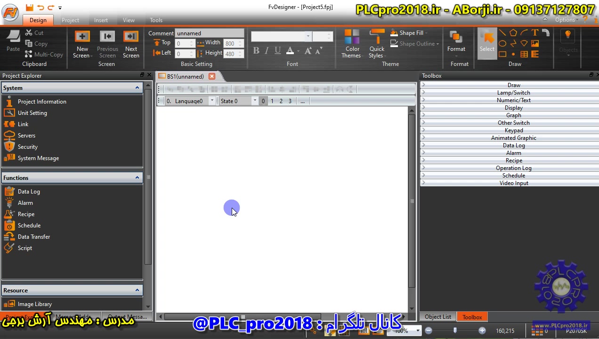Pick the Rectangle draw tool
This screenshot has height=339, width=599.
502,54
